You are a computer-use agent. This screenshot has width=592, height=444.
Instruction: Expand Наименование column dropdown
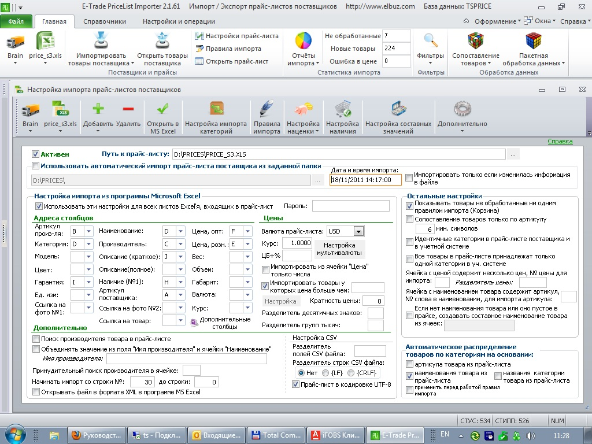coord(180,231)
